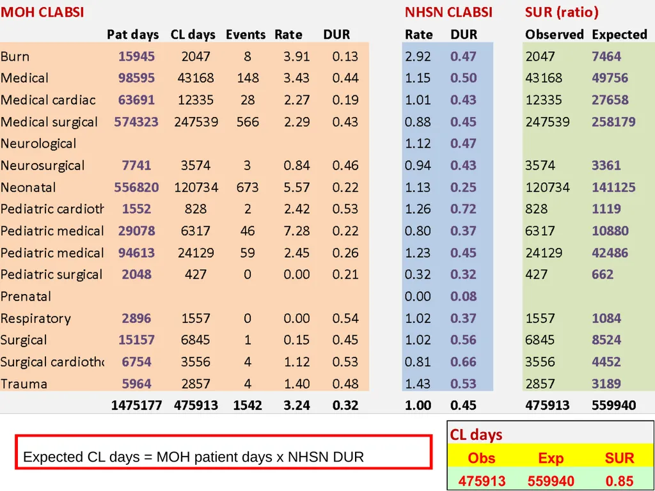Click the "Medical surgical" row label
The height and width of the screenshot is (491, 655).
(x=49, y=122)
